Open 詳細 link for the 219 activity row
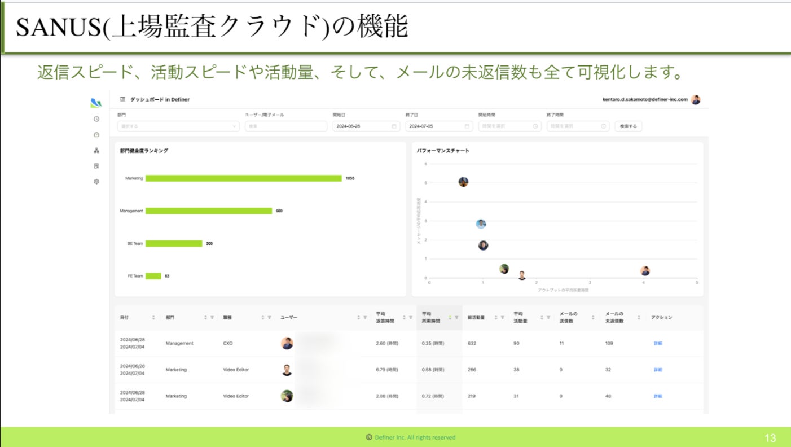Image resolution: width=791 pixels, height=447 pixels. click(658, 396)
